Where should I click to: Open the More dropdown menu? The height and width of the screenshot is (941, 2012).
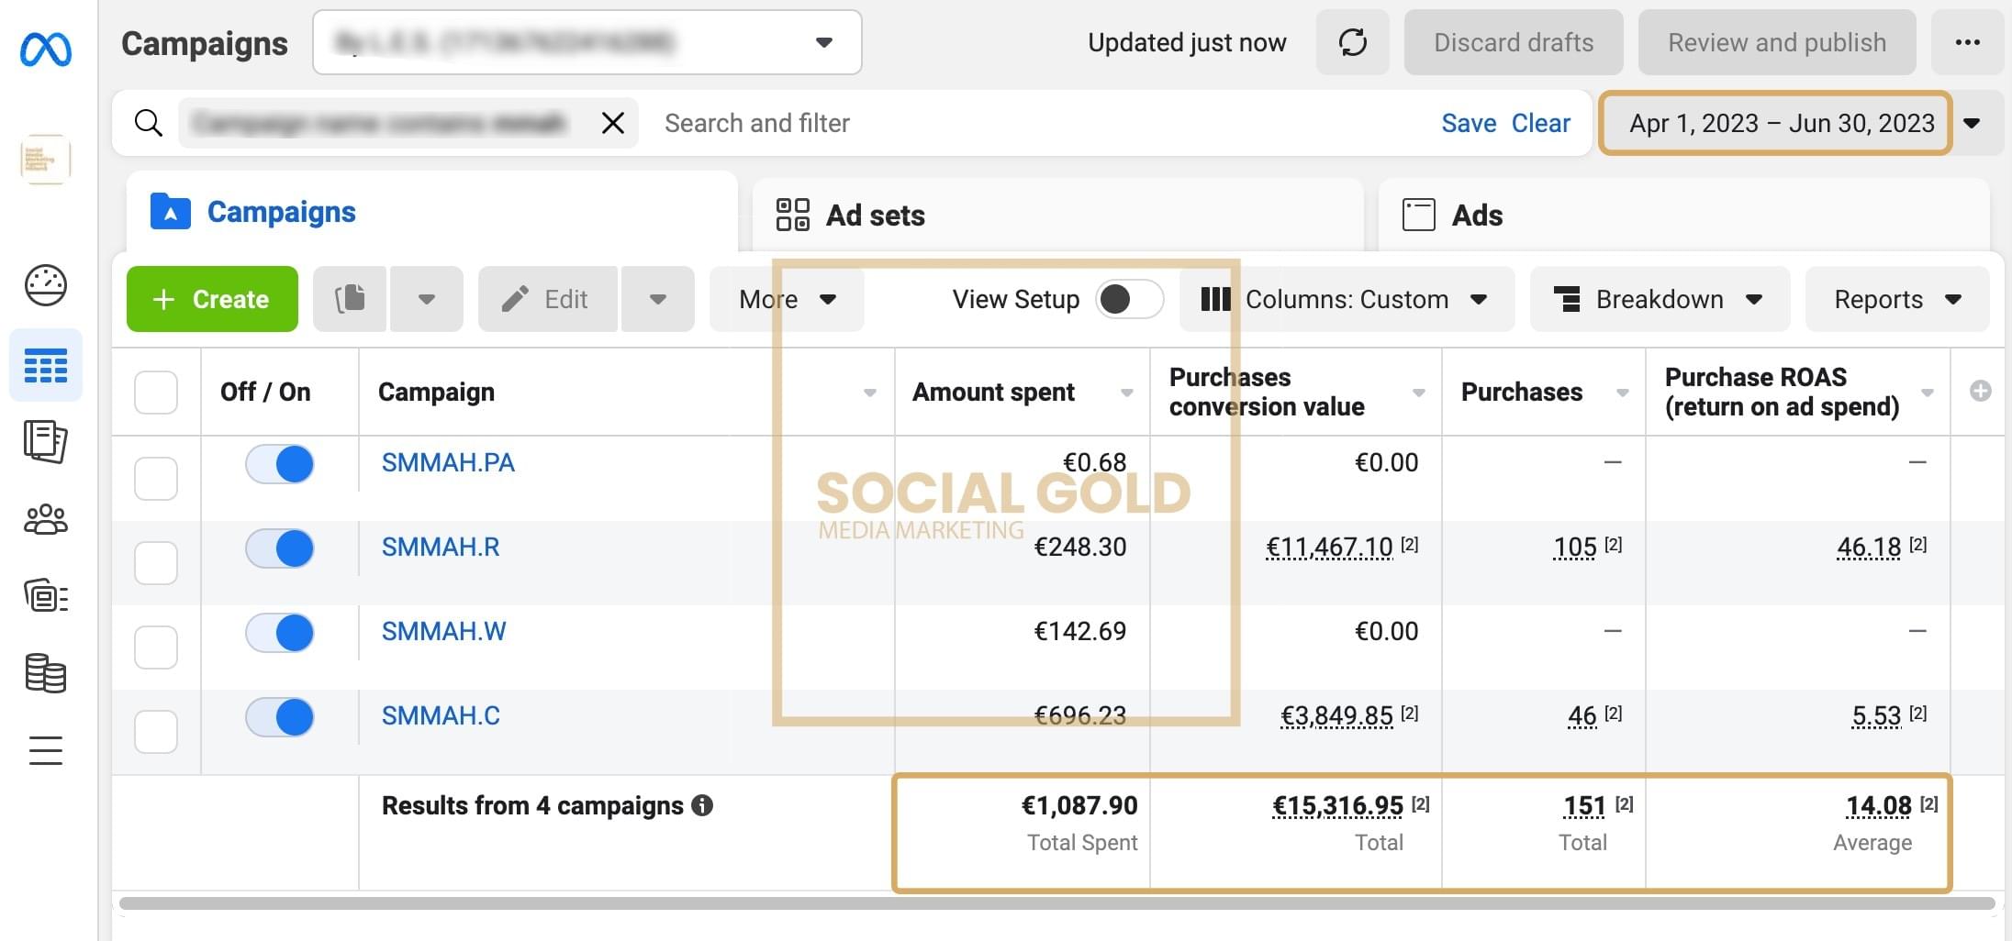[788, 299]
